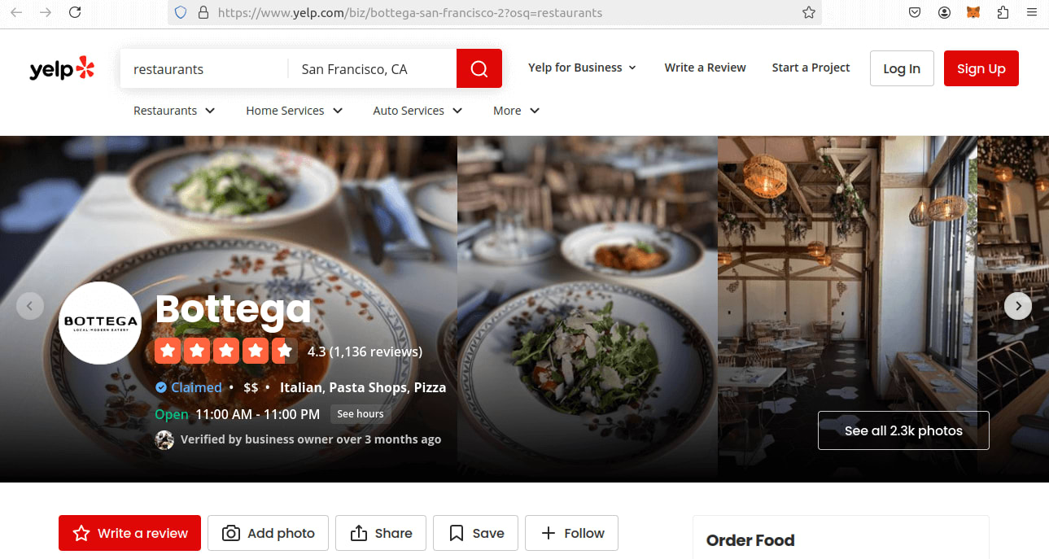Click the 11:00 AM - 11:00 PM hours text
Viewport: 1049px width, 559px height.
[258, 414]
